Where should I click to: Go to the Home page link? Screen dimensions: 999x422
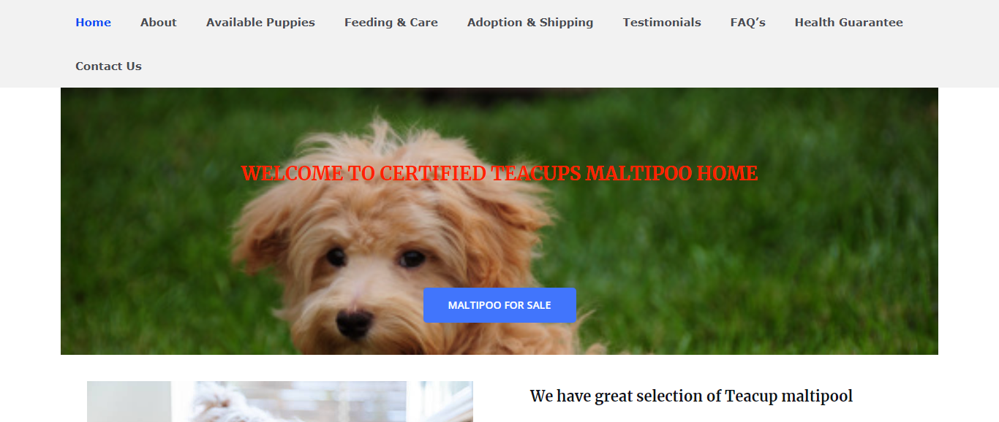click(93, 22)
